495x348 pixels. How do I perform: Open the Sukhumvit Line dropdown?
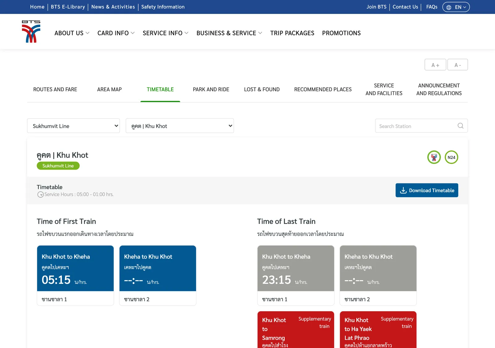tap(73, 126)
